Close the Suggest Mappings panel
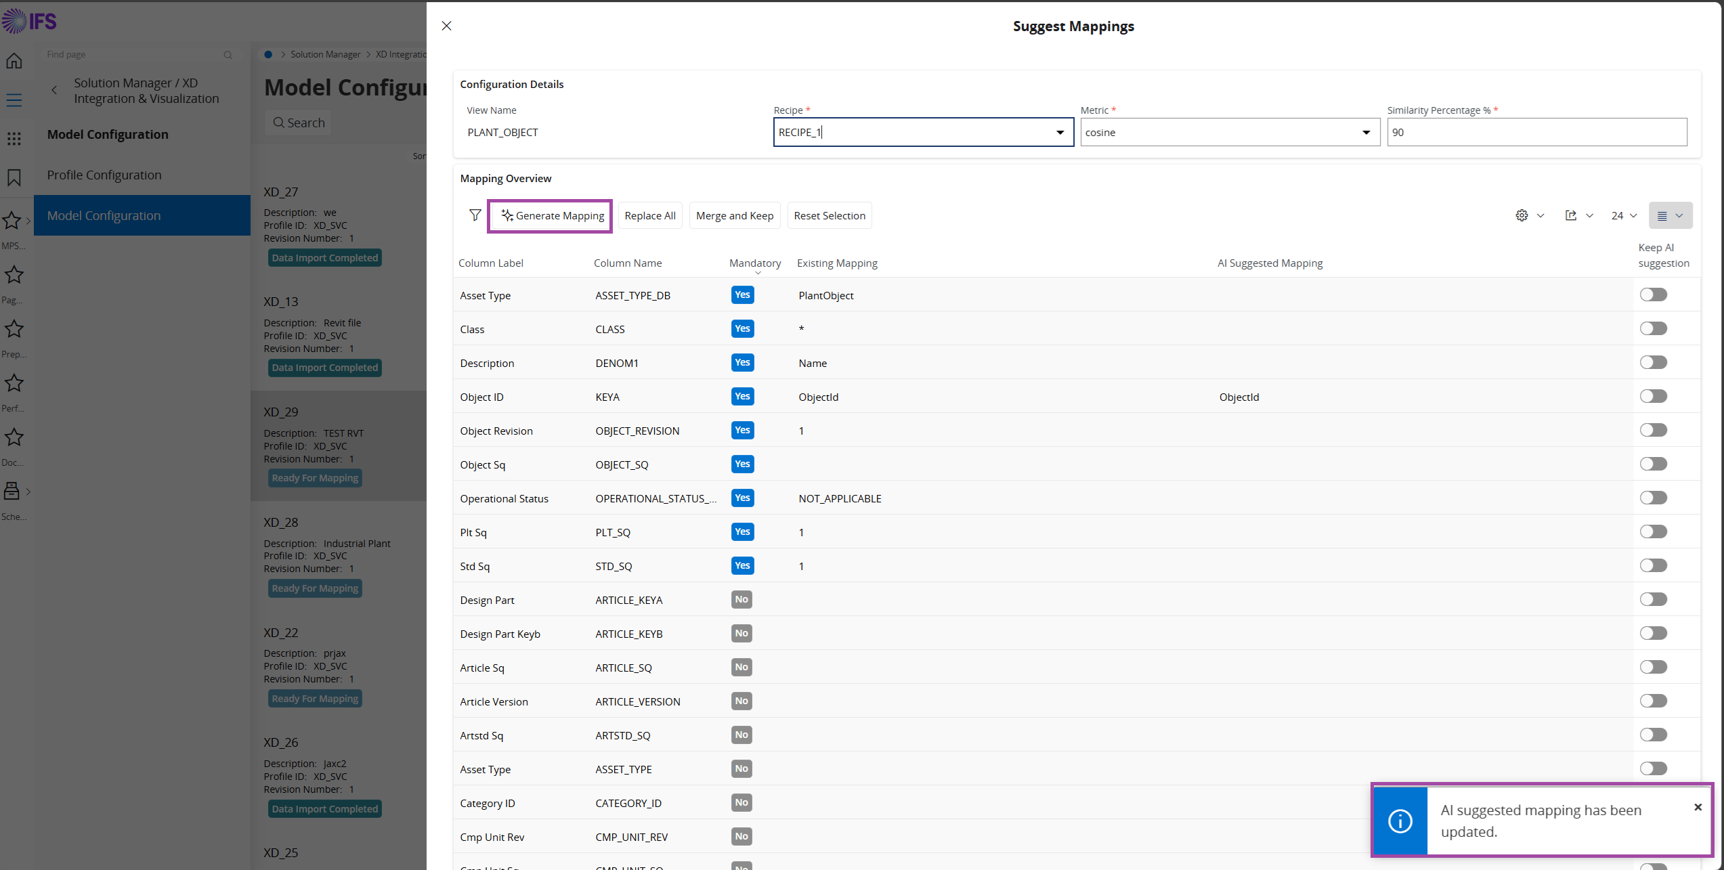The width and height of the screenshot is (1724, 870). 446,26
